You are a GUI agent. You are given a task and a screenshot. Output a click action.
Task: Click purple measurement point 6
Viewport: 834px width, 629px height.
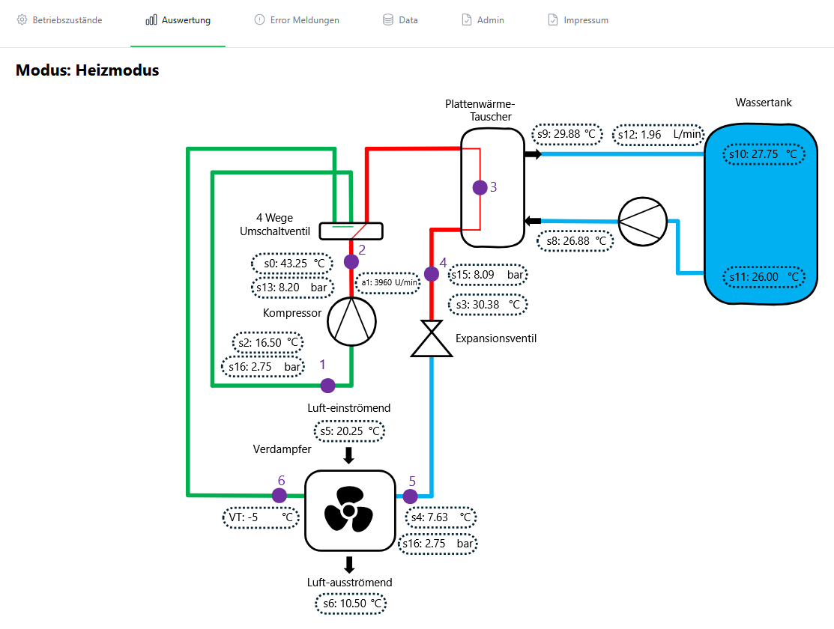click(x=279, y=496)
